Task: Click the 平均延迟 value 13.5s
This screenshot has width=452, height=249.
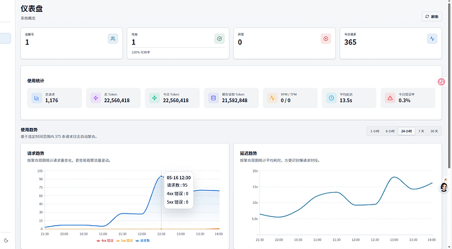Action: pyautogui.click(x=346, y=100)
